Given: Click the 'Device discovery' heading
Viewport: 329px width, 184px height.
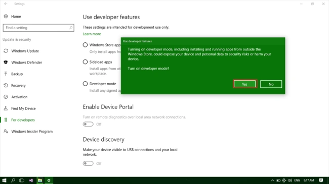Looking at the screenshot, I should [103, 140].
